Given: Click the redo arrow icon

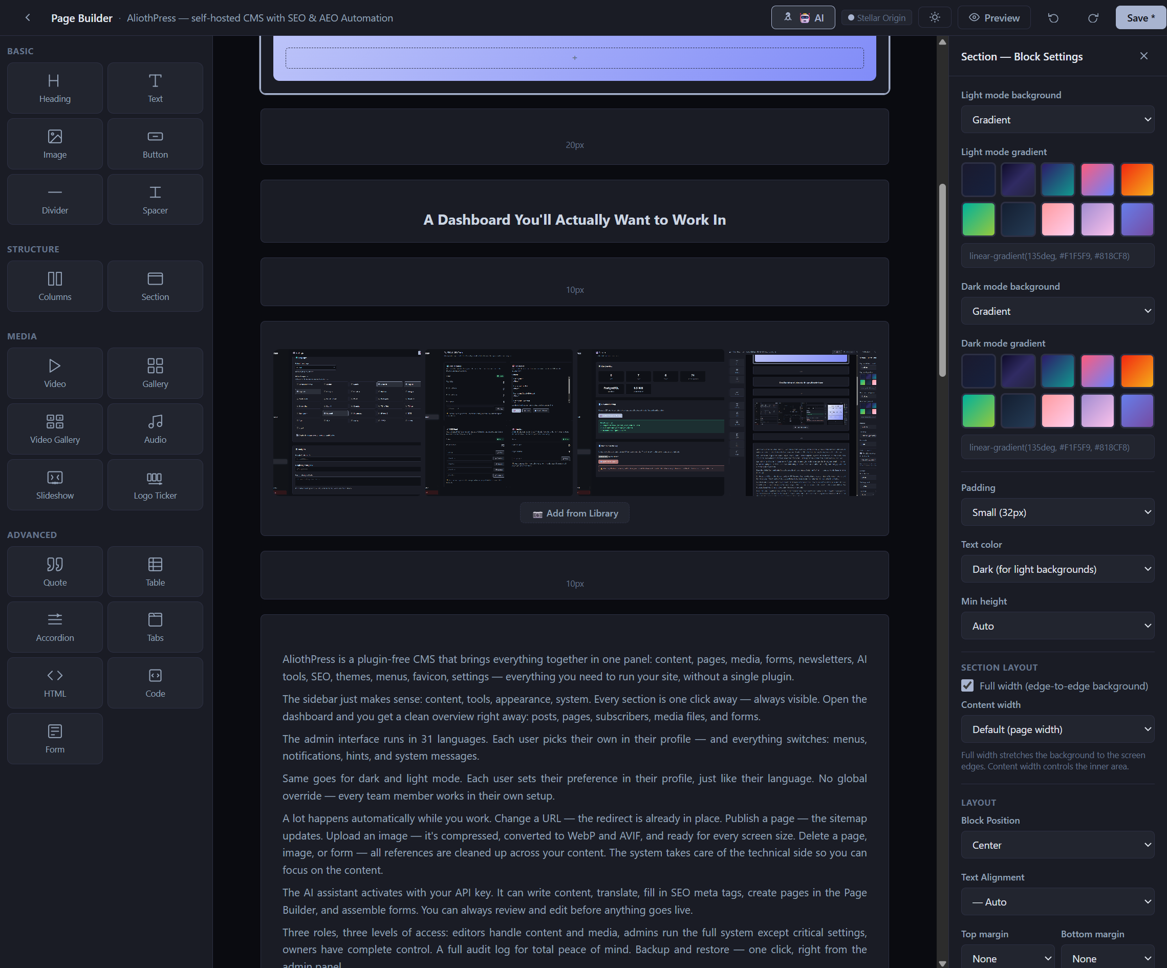Looking at the screenshot, I should pyautogui.click(x=1093, y=18).
